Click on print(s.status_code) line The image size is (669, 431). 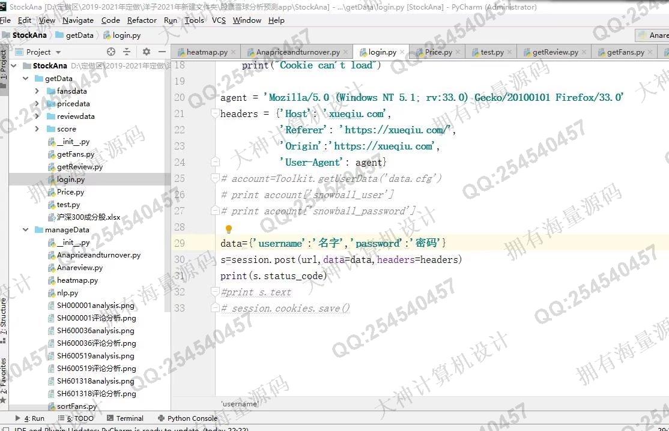(x=273, y=276)
